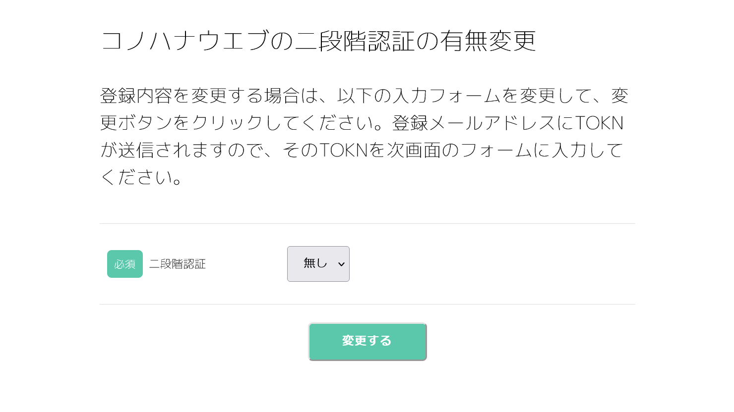Click the divider line below the form row
The image size is (734, 412).
pyautogui.click(x=367, y=305)
